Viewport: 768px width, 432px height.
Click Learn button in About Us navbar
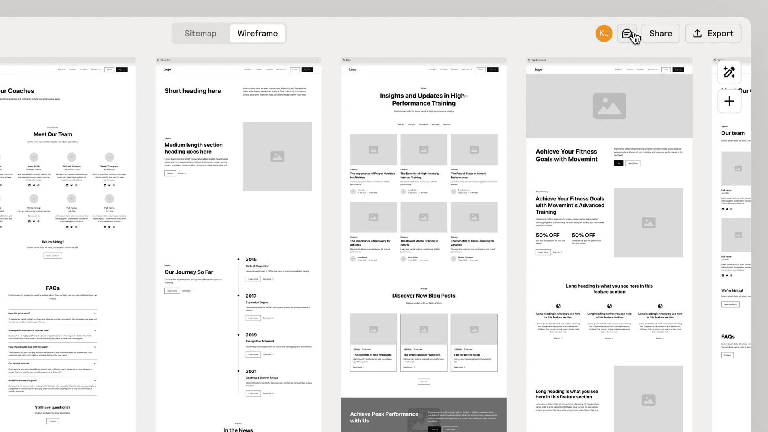click(x=295, y=70)
